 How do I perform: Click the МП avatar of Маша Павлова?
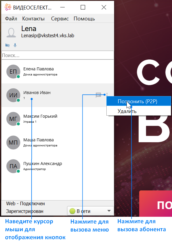(13, 143)
